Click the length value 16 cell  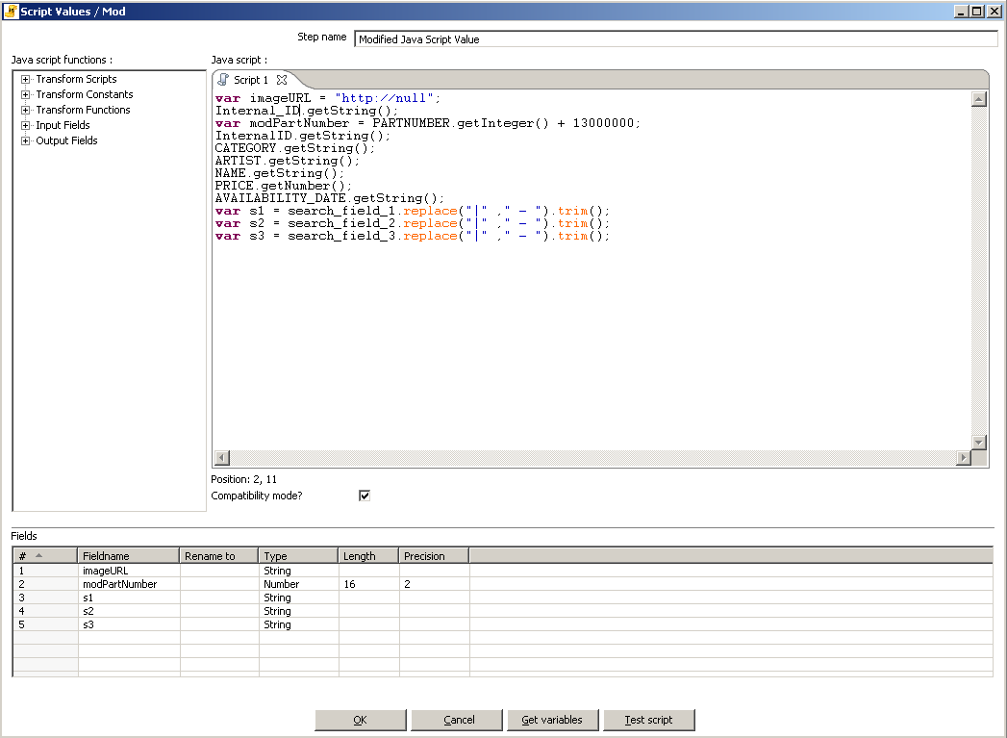point(368,584)
